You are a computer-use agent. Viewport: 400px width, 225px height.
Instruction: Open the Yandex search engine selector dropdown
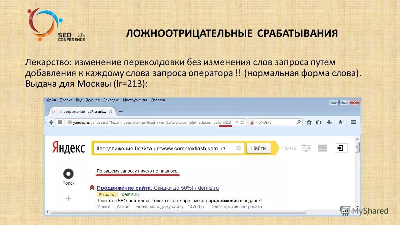point(253,122)
